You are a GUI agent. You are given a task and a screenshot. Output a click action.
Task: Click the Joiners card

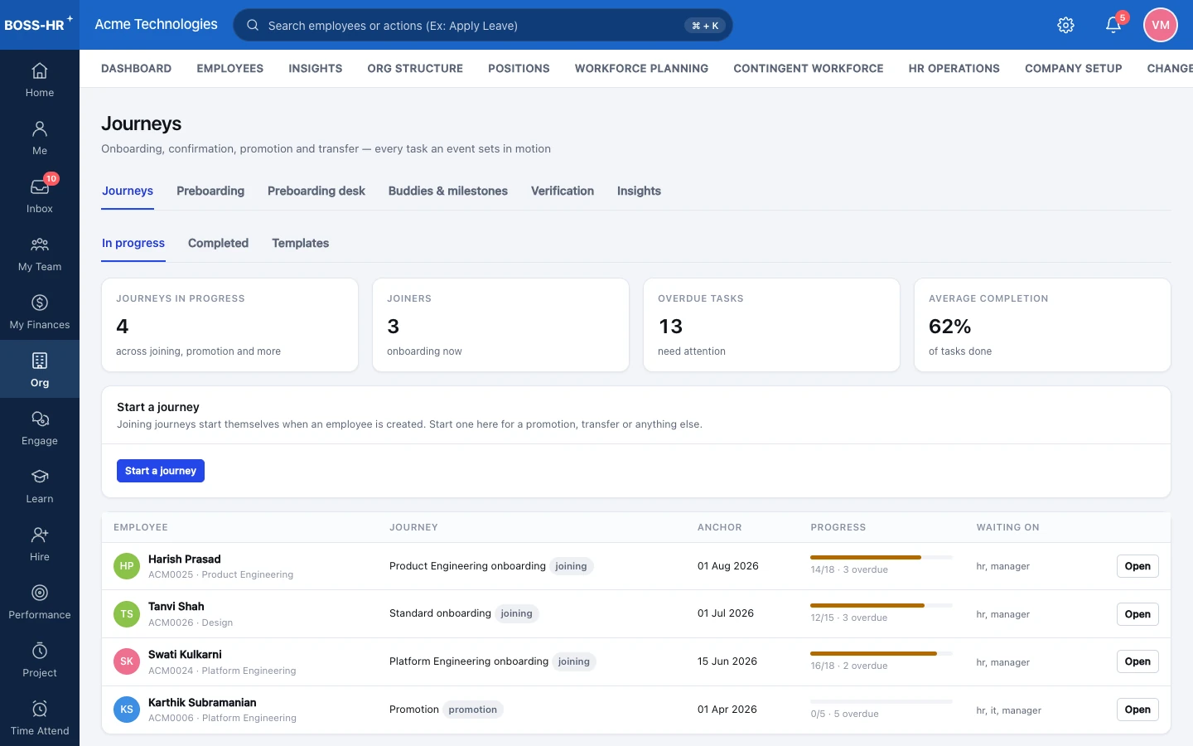[x=500, y=325]
